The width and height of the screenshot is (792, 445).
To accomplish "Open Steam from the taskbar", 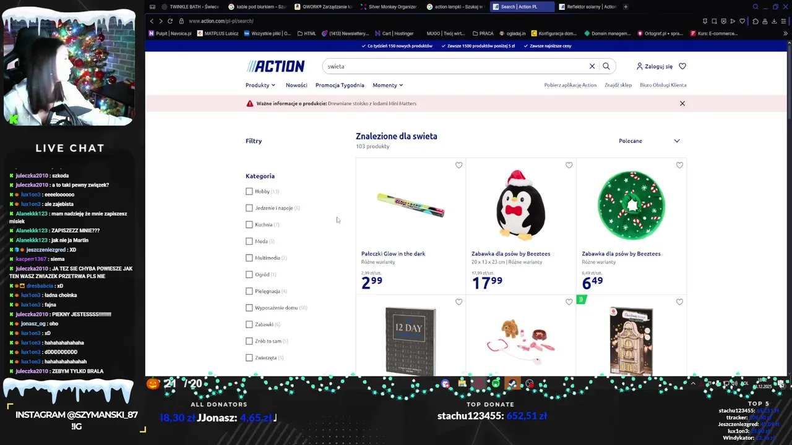I will coord(512,384).
